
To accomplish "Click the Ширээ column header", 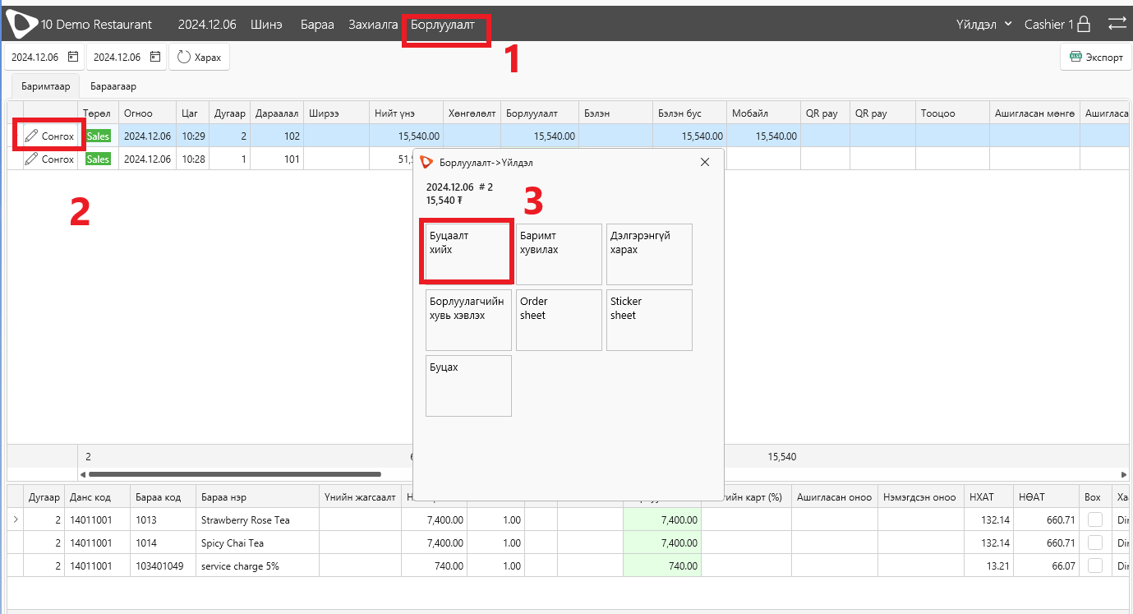I will (336, 113).
